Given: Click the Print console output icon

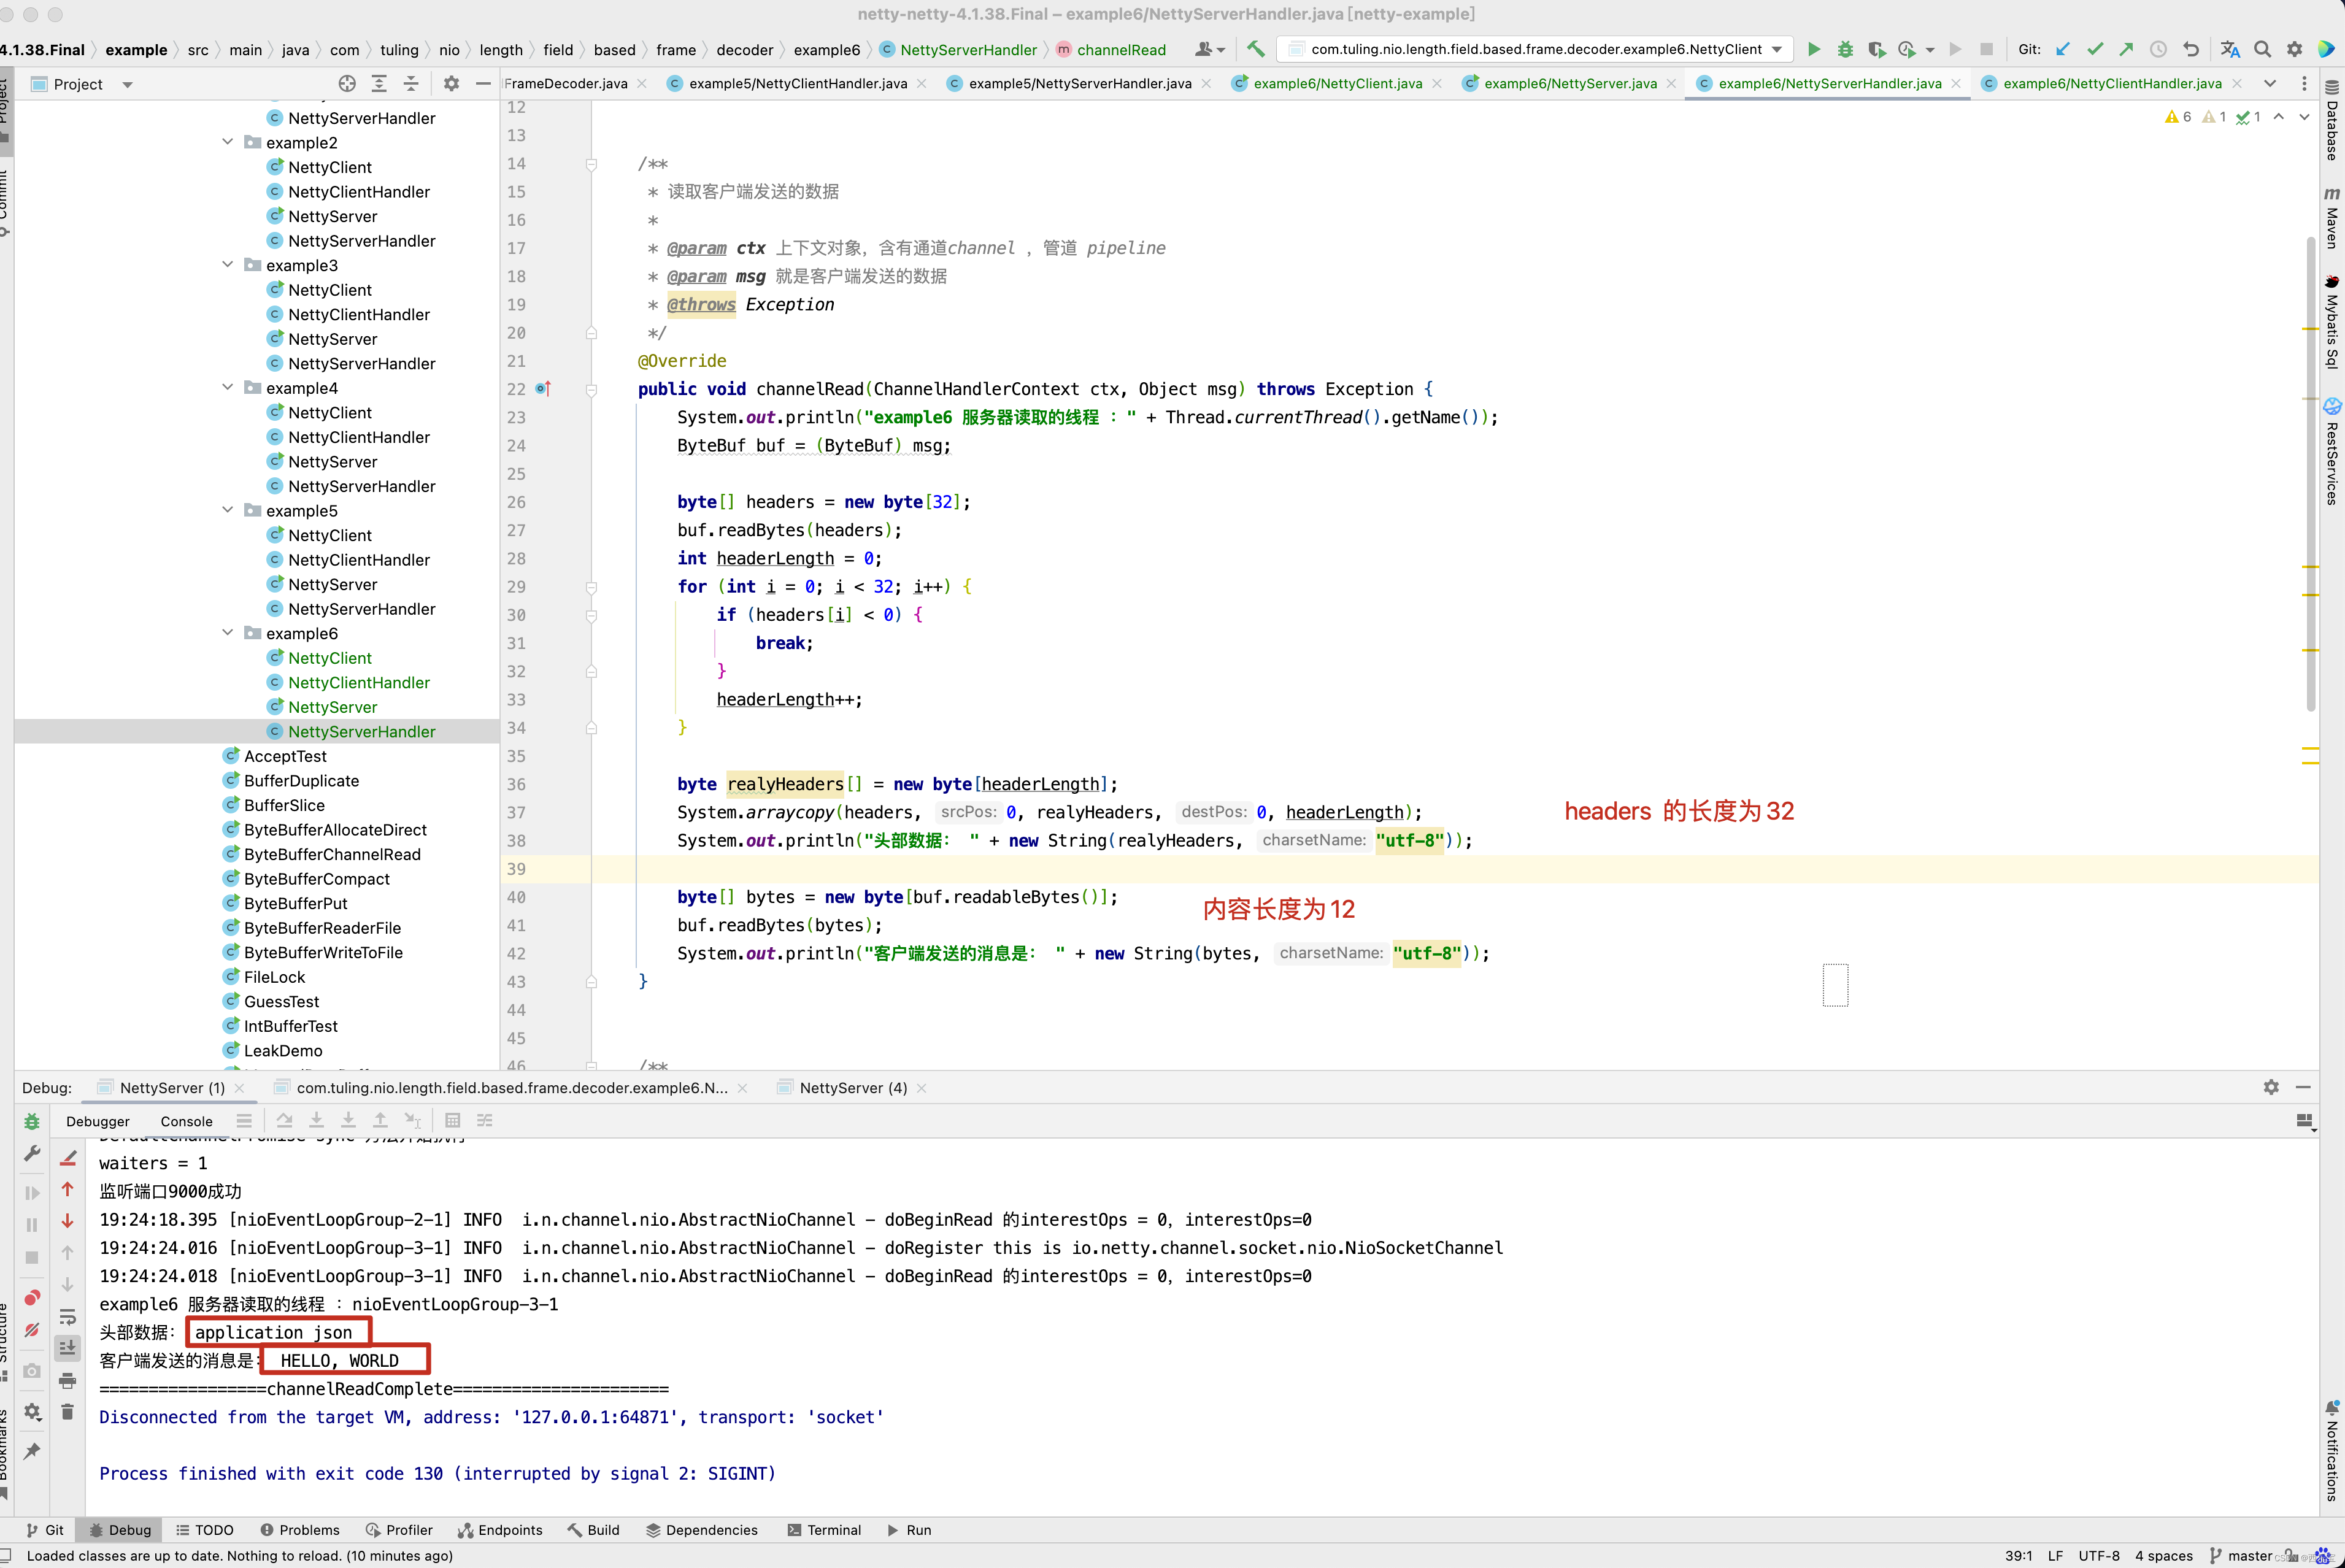Looking at the screenshot, I should pos(67,1381).
